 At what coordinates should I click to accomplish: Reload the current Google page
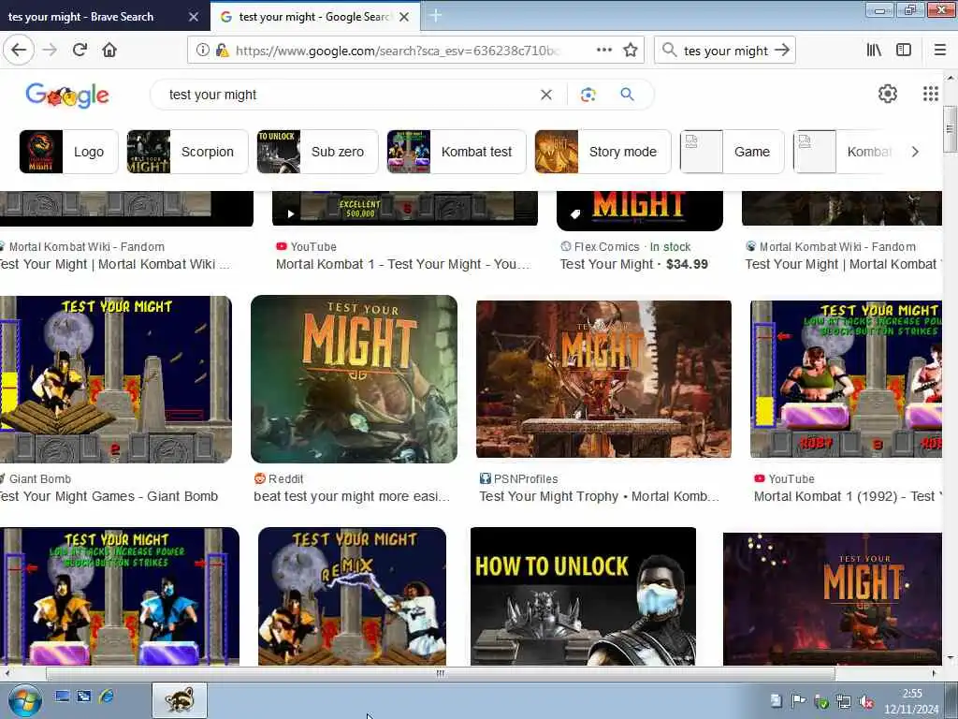(x=80, y=51)
